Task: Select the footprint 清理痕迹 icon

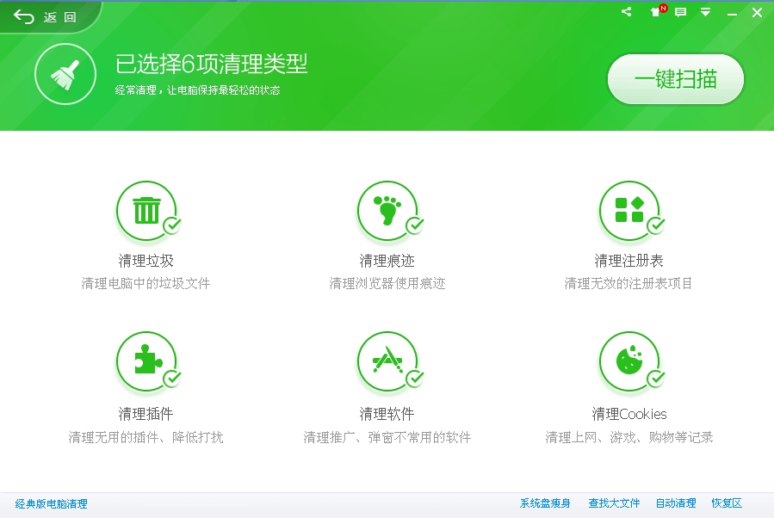Action: pyautogui.click(x=387, y=210)
